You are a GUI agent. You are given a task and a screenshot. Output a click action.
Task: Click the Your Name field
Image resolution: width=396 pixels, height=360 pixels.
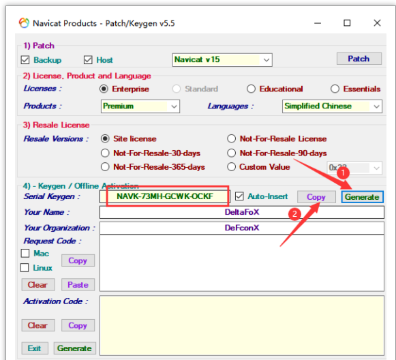(242, 212)
